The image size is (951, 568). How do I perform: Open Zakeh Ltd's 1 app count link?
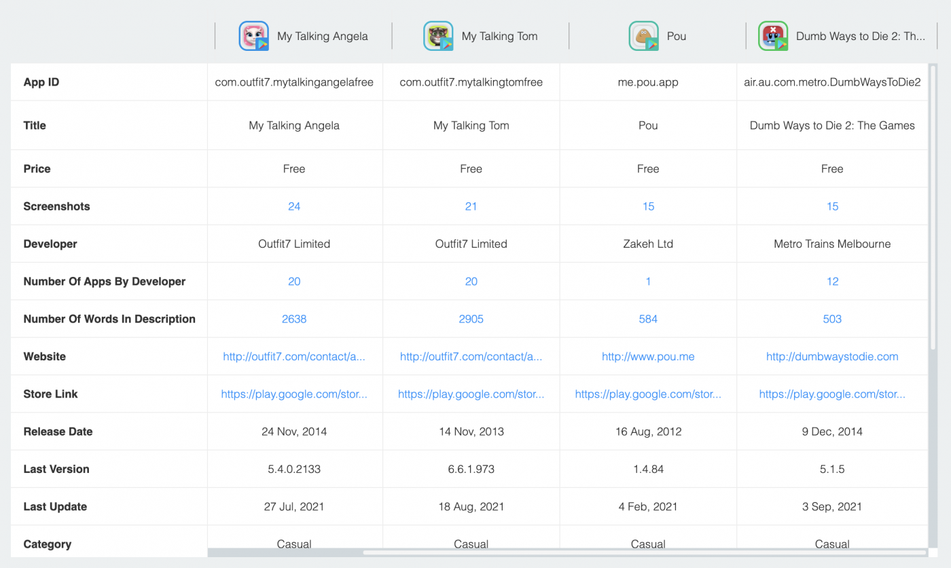(x=648, y=282)
